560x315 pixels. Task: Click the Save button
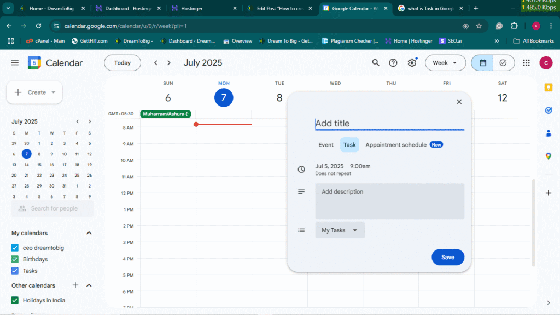coord(447,257)
